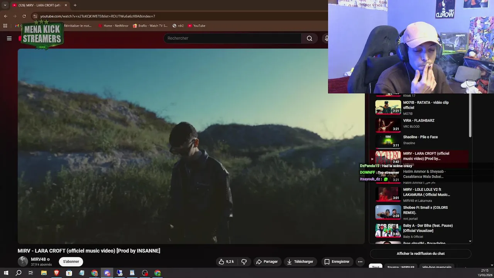Click the address bar URL

click(98, 16)
